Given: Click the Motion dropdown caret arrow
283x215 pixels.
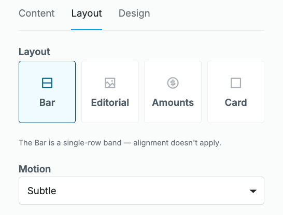Looking at the screenshot, I should point(253,191).
